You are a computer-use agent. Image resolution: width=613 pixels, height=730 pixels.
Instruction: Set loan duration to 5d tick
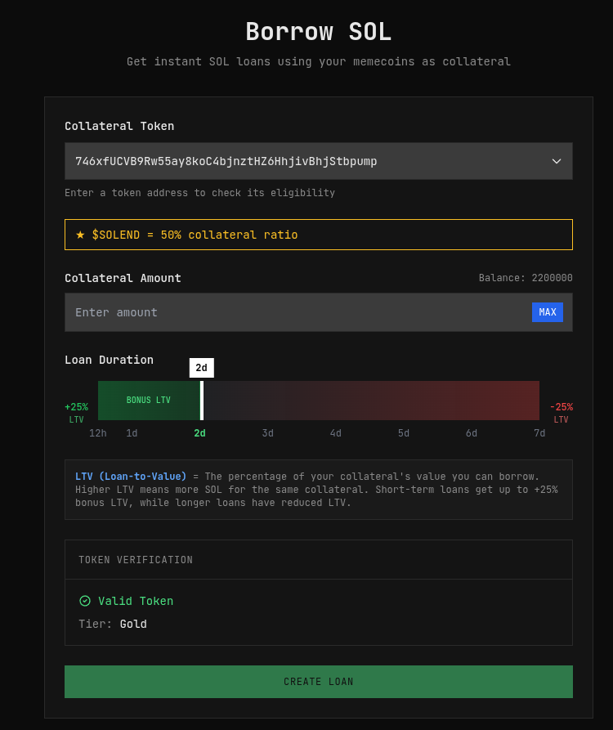point(404,433)
